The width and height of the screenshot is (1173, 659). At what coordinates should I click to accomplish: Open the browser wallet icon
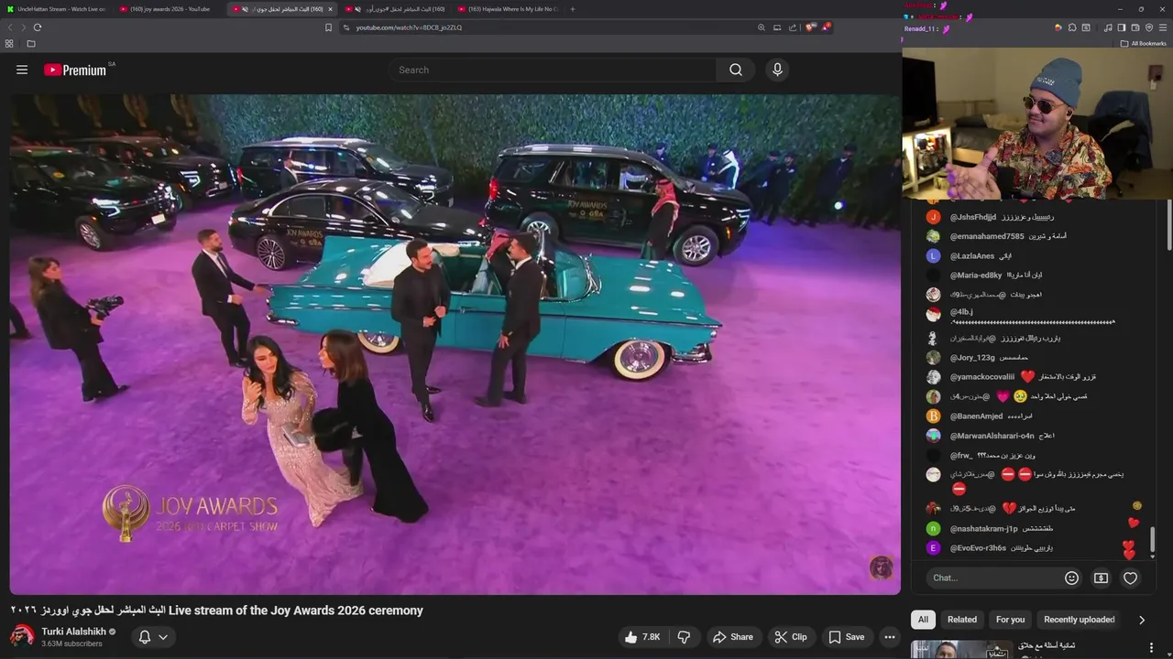coord(1135,27)
